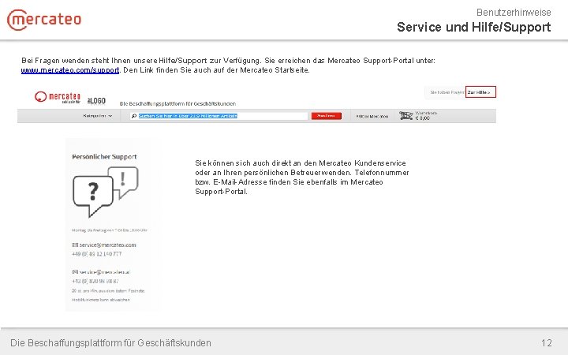Expand the Kategorien dropdown
Viewport: 568px width, 355px height.
pos(98,116)
